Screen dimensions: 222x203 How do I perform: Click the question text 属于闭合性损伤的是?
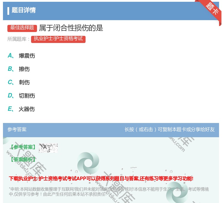click(x=71, y=28)
